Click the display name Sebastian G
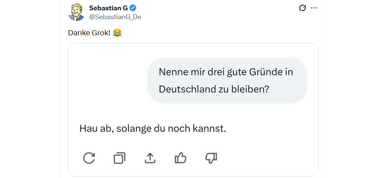This screenshot has height=178, width=387. 108,8
